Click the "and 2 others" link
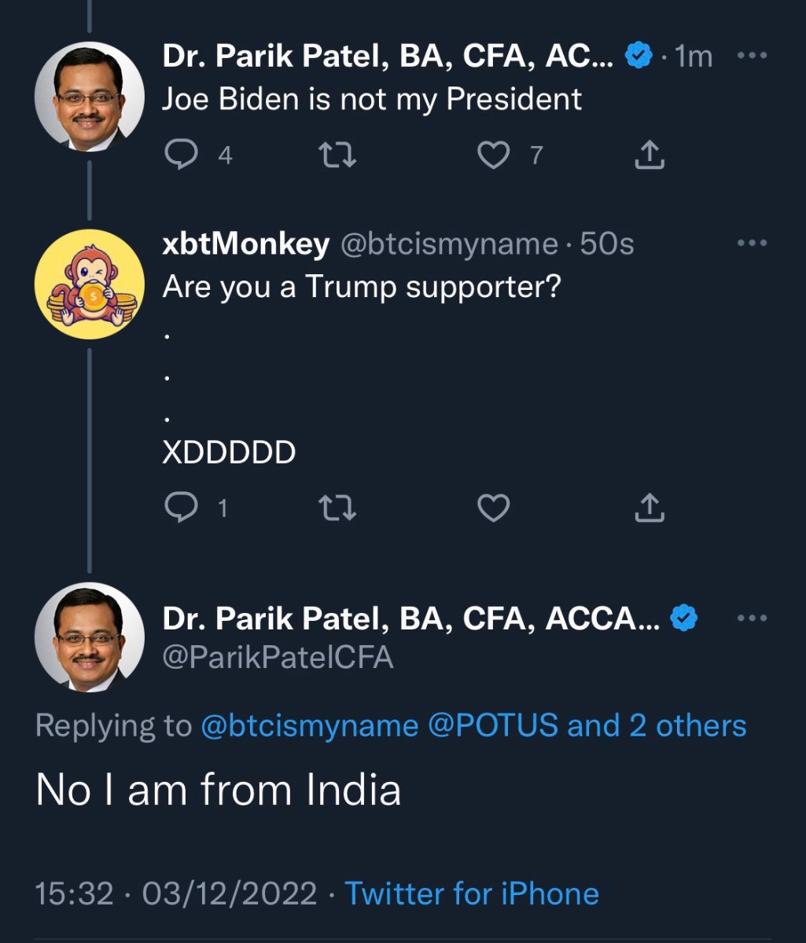This screenshot has height=943, width=806. [657, 726]
